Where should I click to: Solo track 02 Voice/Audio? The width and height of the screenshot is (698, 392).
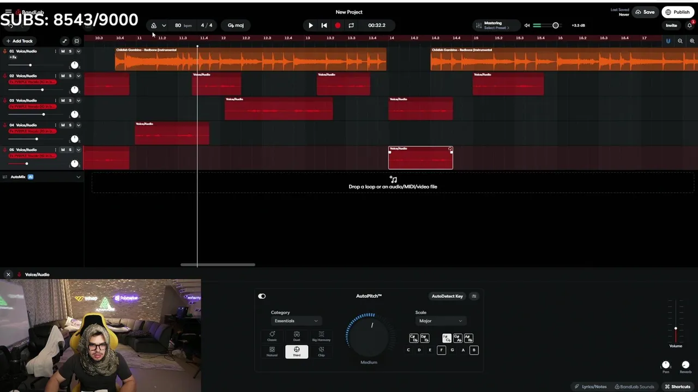[x=70, y=76]
